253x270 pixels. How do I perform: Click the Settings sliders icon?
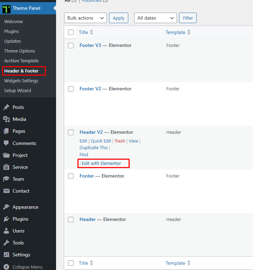6,255
